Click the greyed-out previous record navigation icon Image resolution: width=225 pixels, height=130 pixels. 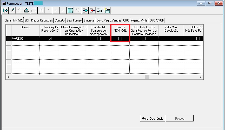[49, 10]
